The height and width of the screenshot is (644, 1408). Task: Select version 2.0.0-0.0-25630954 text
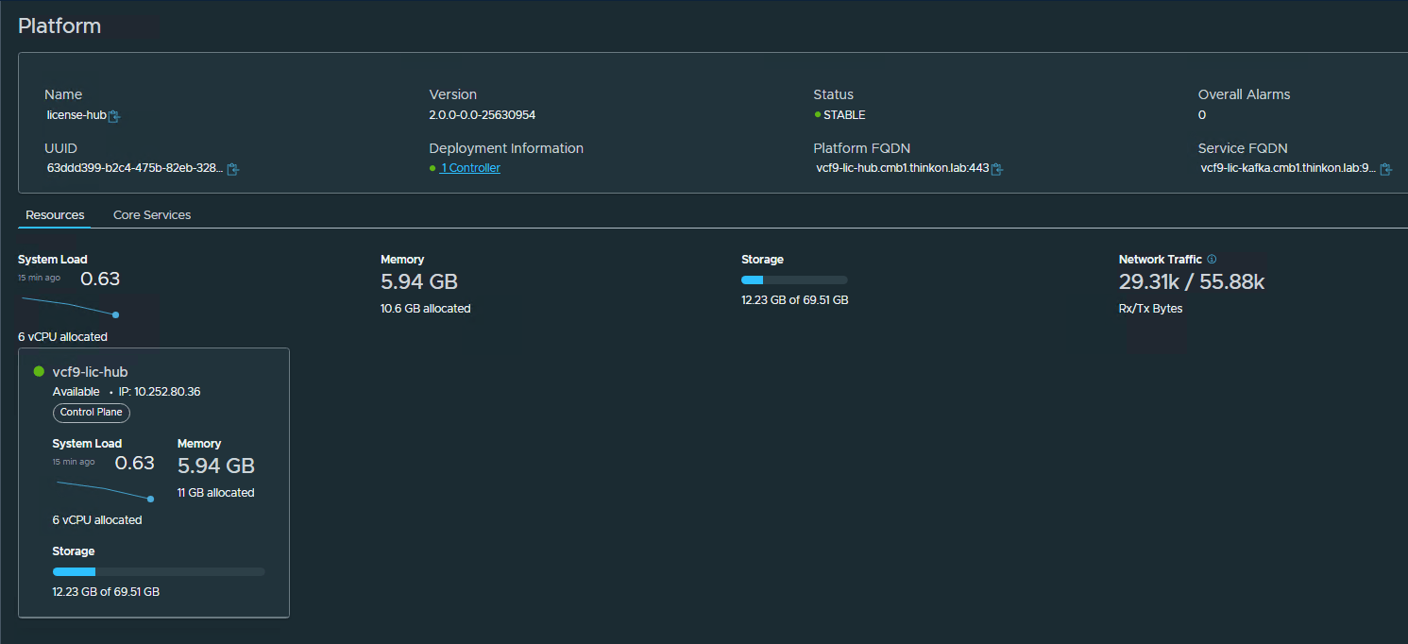click(483, 115)
